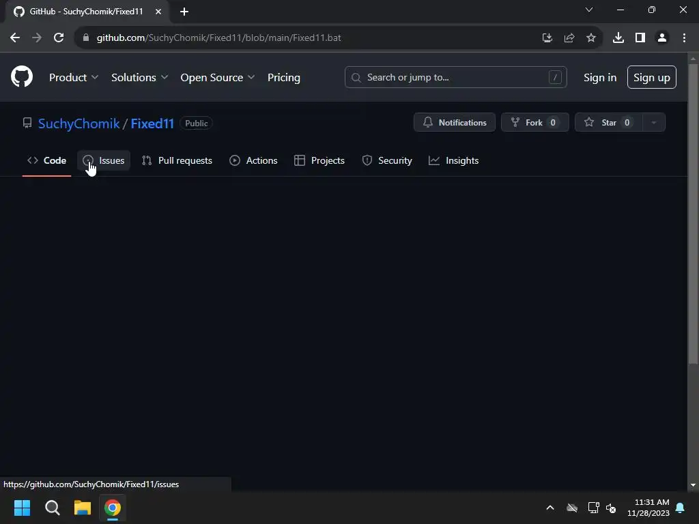Expand the Star lists dropdown arrow
699x524 pixels.
[654, 123]
